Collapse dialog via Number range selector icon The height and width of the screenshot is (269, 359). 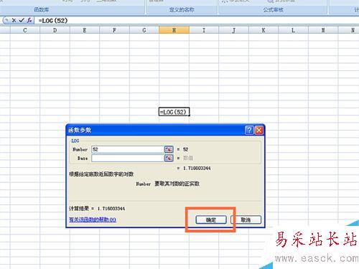coord(169,149)
